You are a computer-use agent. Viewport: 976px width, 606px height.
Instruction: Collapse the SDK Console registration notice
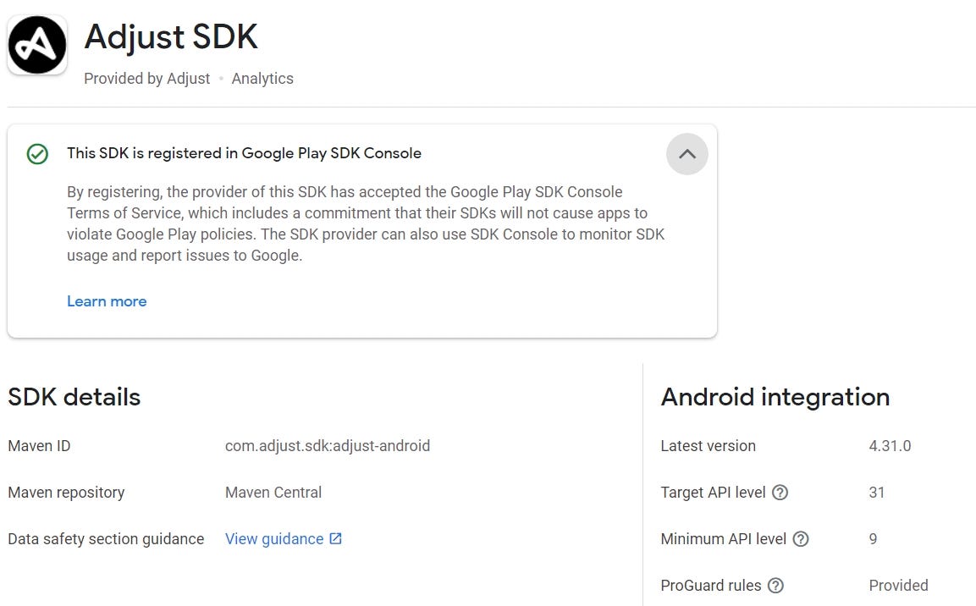687,154
